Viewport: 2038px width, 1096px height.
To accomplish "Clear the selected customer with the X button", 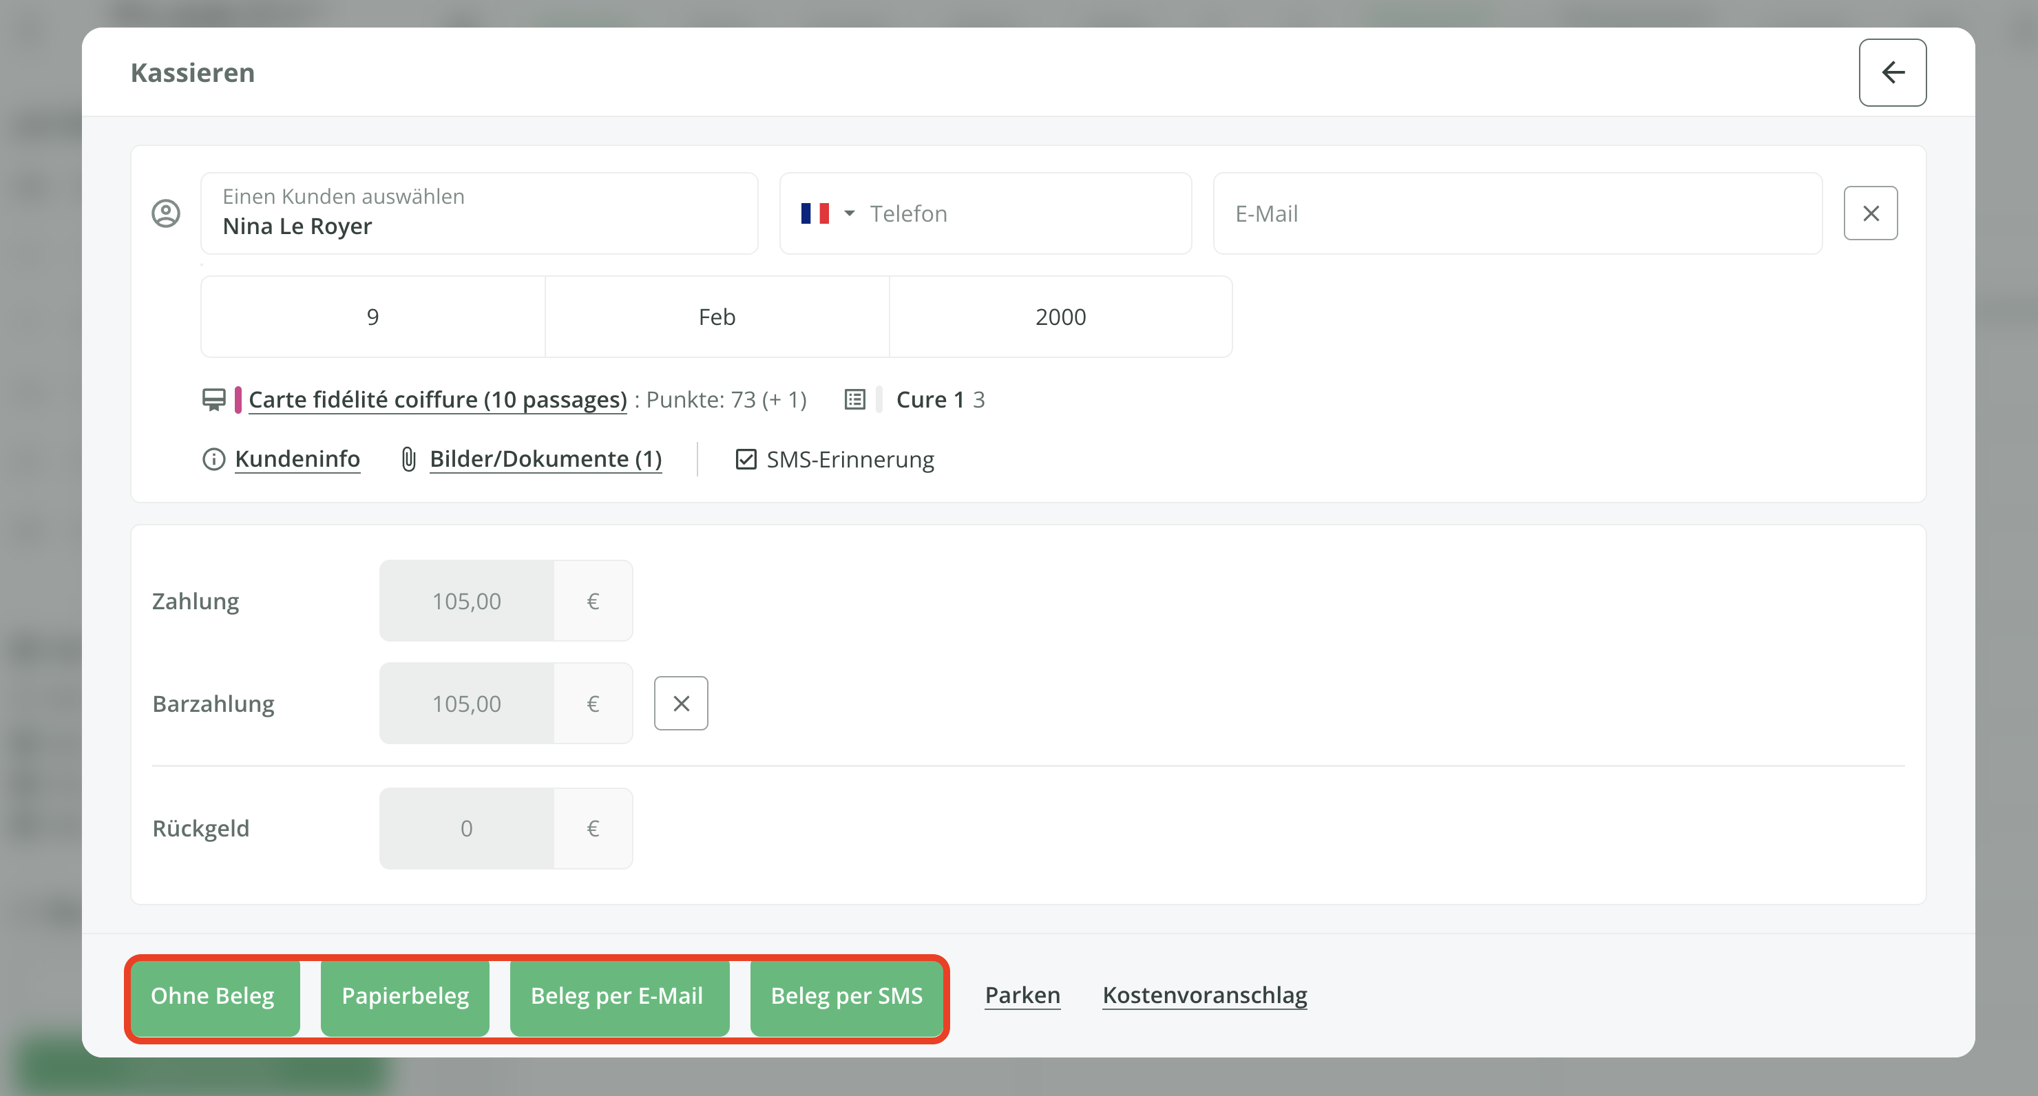I will click(1869, 213).
